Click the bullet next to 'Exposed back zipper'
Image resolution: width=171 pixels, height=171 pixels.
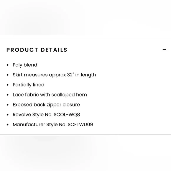point(8,105)
